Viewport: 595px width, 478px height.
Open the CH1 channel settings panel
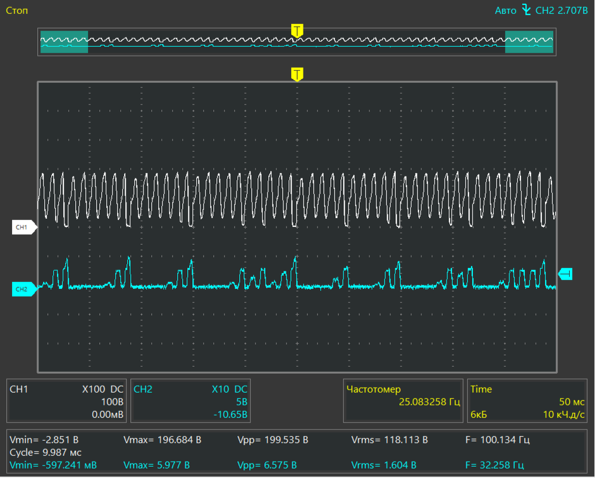coord(66,401)
